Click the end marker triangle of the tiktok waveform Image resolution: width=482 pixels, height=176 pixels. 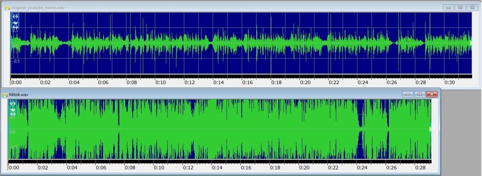point(431,130)
